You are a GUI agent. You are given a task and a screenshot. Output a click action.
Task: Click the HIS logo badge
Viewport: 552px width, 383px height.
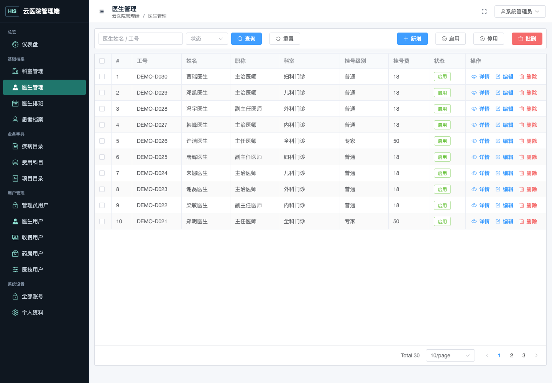pyautogui.click(x=12, y=11)
